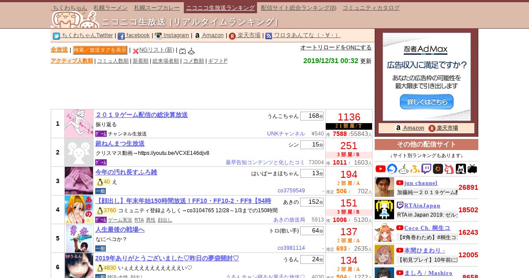Turn on auto reload via オートリロードをONにする
The height and width of the screenshot is (278, 529).
coord(336,47)
